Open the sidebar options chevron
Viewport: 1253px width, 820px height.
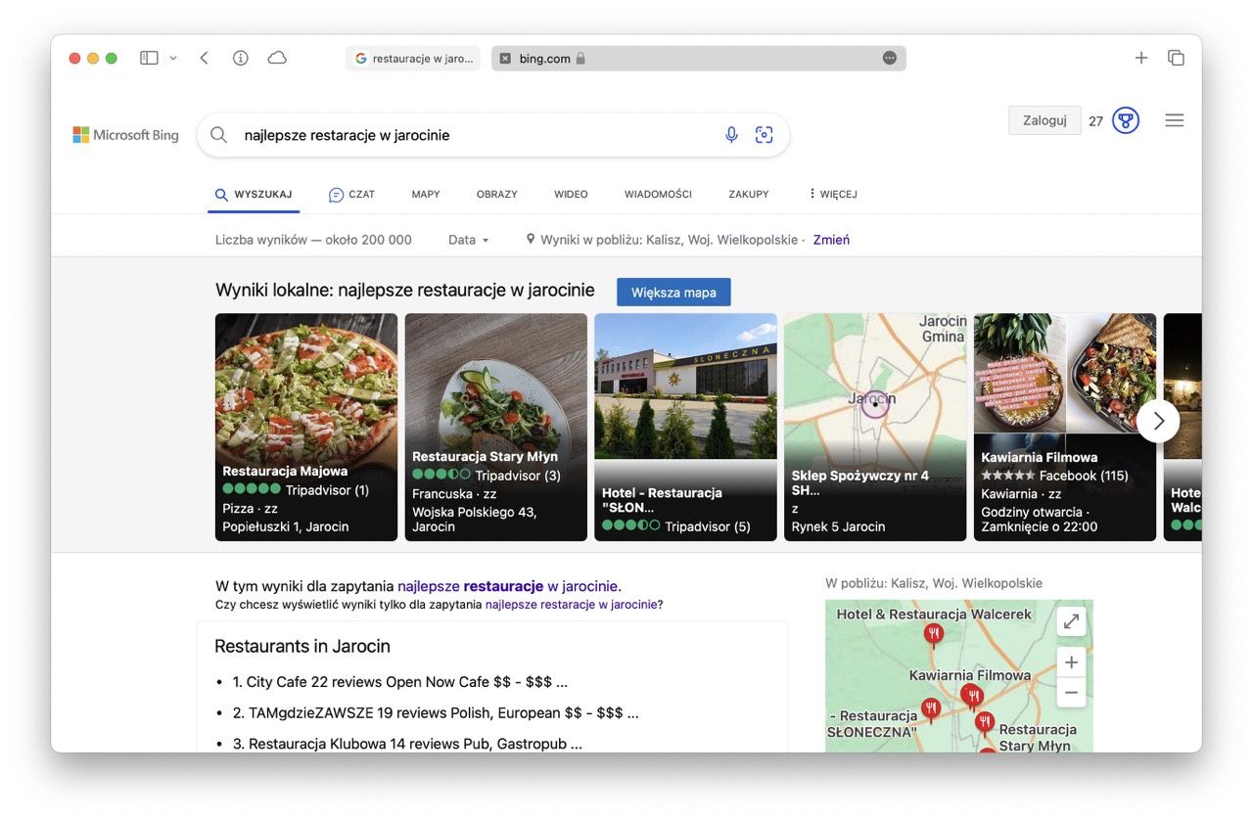[x=173, y=59]
